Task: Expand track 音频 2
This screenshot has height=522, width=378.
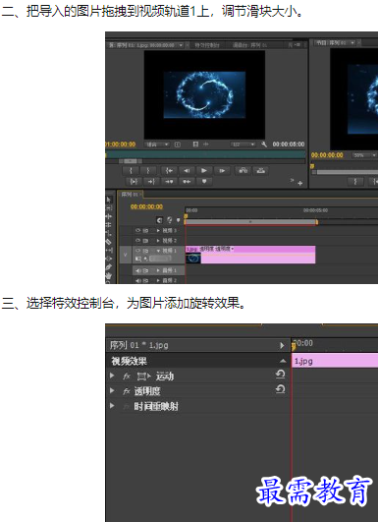Action: (x=159, y=280)
